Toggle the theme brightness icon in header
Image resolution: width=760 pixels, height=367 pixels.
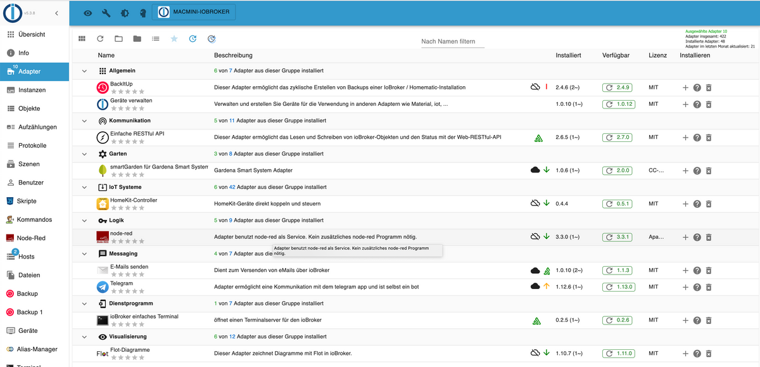pyautogui.click(x=124, y=13)
